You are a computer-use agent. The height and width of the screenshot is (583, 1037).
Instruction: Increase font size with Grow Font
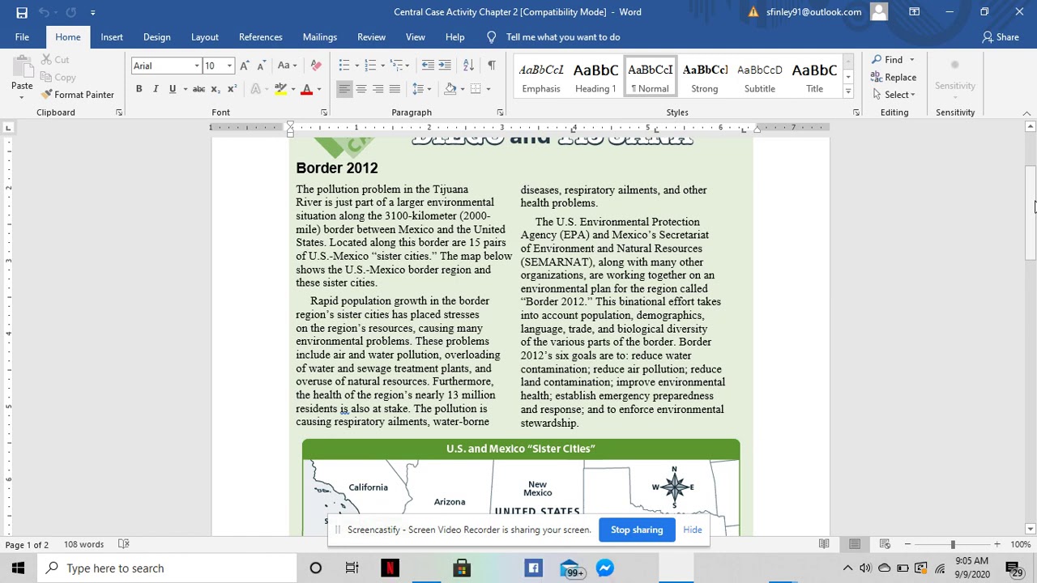point(245,66)
